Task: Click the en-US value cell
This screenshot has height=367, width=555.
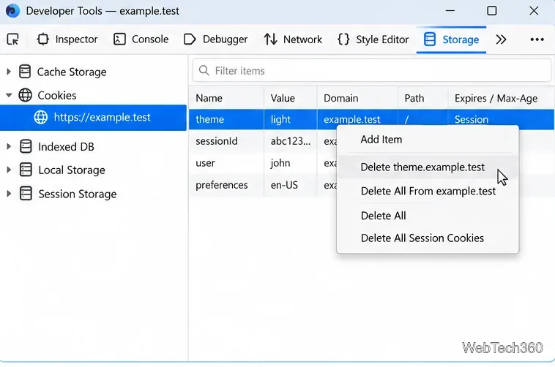Action: tap(290, 185)
